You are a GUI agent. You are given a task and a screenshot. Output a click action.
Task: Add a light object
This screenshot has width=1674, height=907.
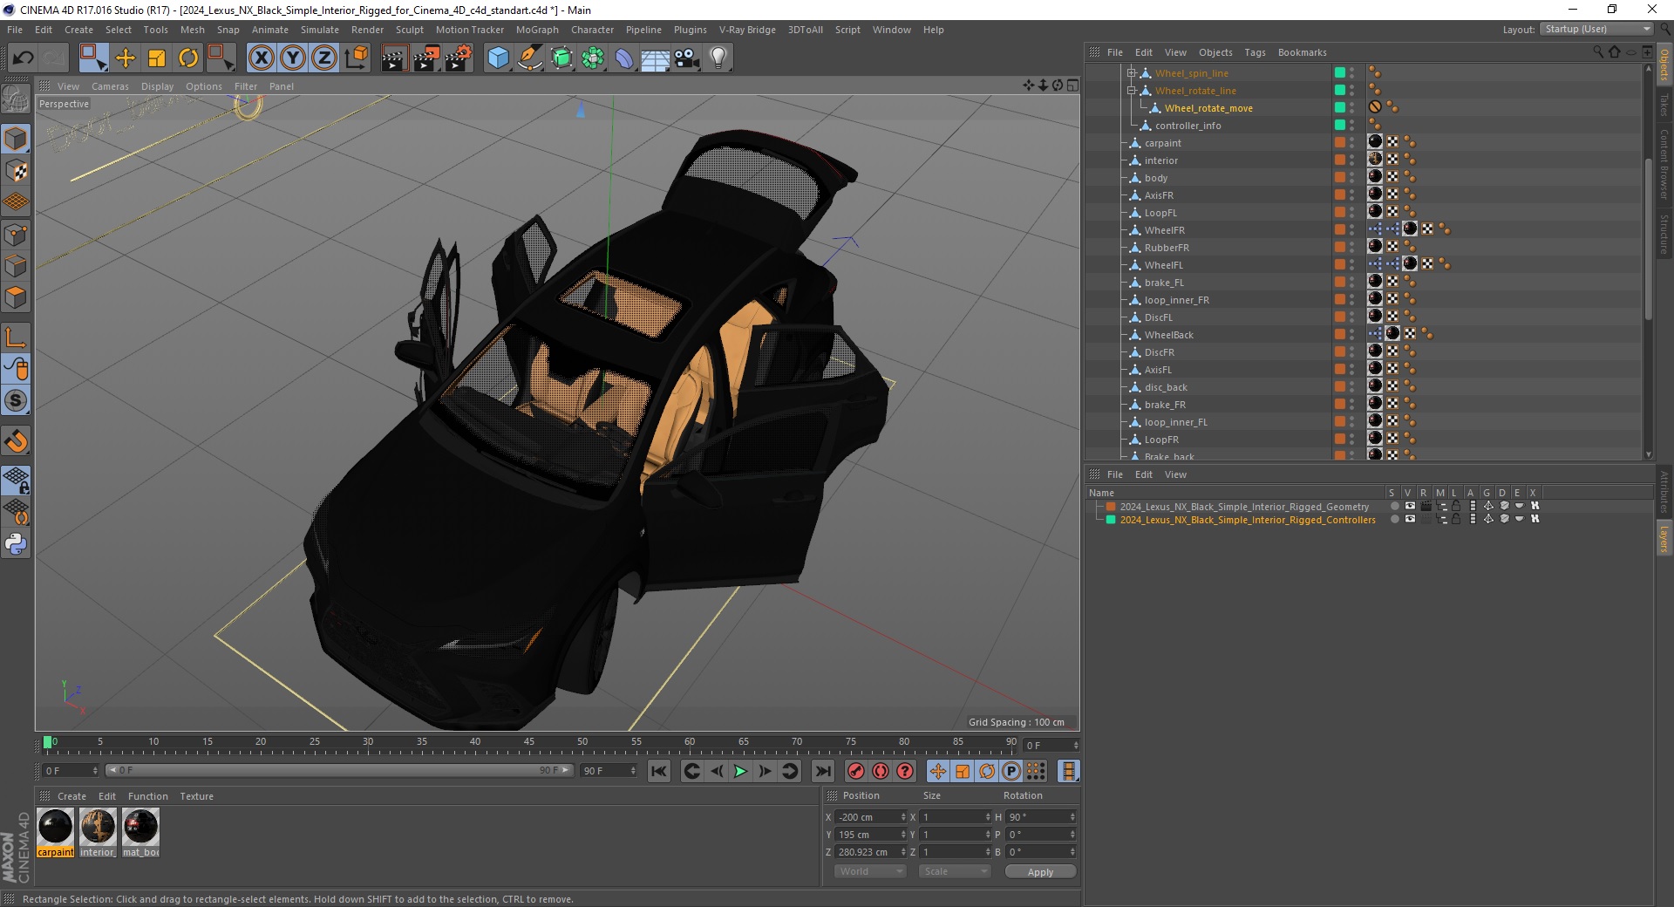pos(718,58)
